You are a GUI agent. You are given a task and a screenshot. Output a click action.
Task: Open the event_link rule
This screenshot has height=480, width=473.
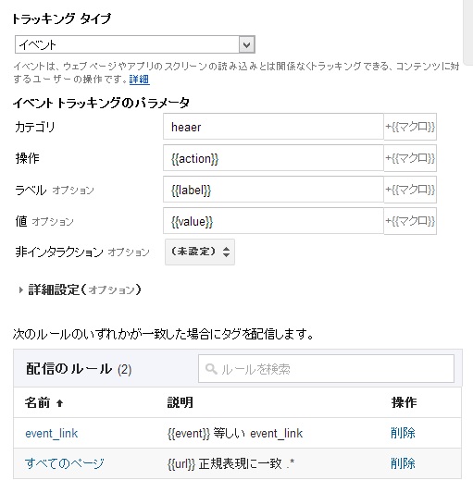click(x=52, y=434)
